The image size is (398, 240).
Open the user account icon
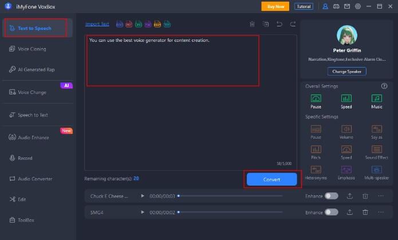click(x=325, y=7)
